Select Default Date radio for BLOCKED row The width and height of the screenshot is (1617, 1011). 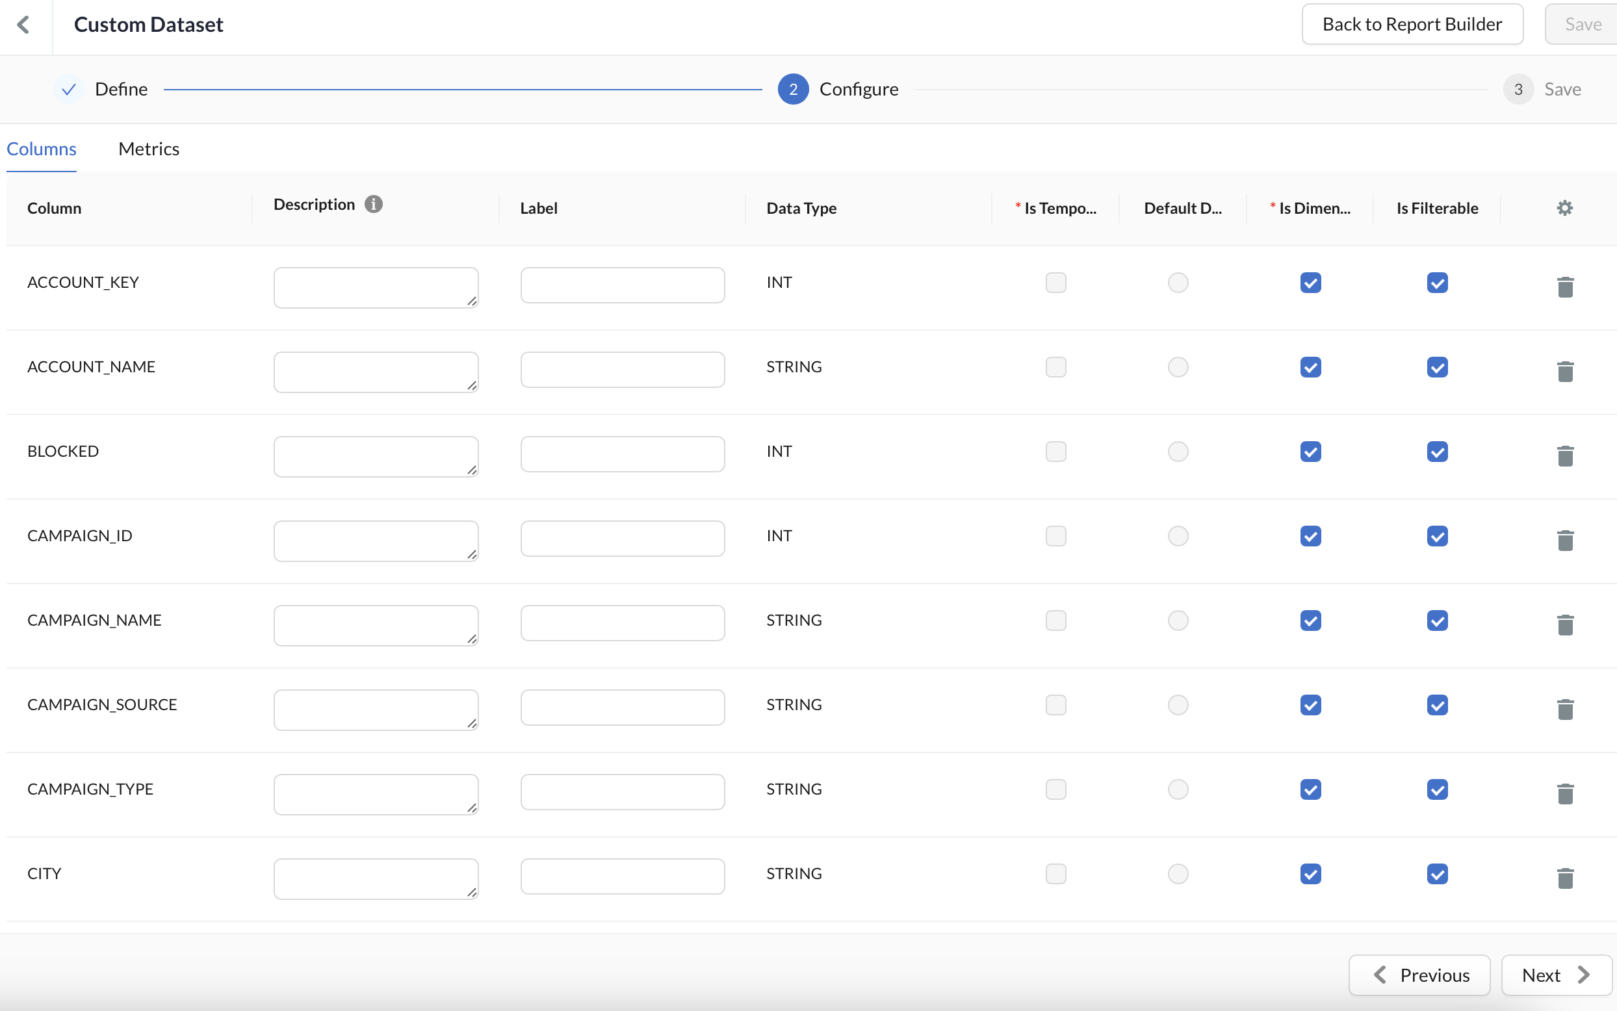[1178, 452]
